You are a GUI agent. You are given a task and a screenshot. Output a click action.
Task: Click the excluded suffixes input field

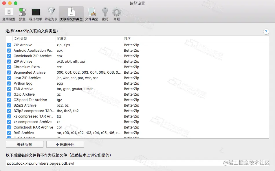coord(137,163)
